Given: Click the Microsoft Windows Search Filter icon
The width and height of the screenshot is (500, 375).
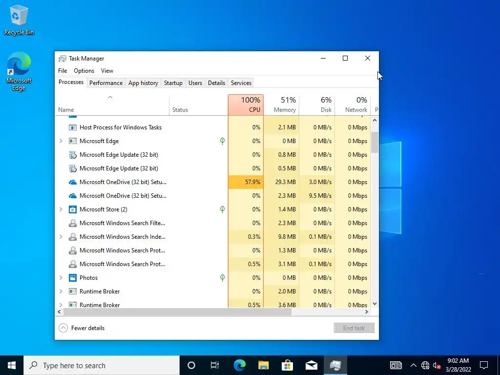Looking at the screenshot, I should [x=73, y=223].
